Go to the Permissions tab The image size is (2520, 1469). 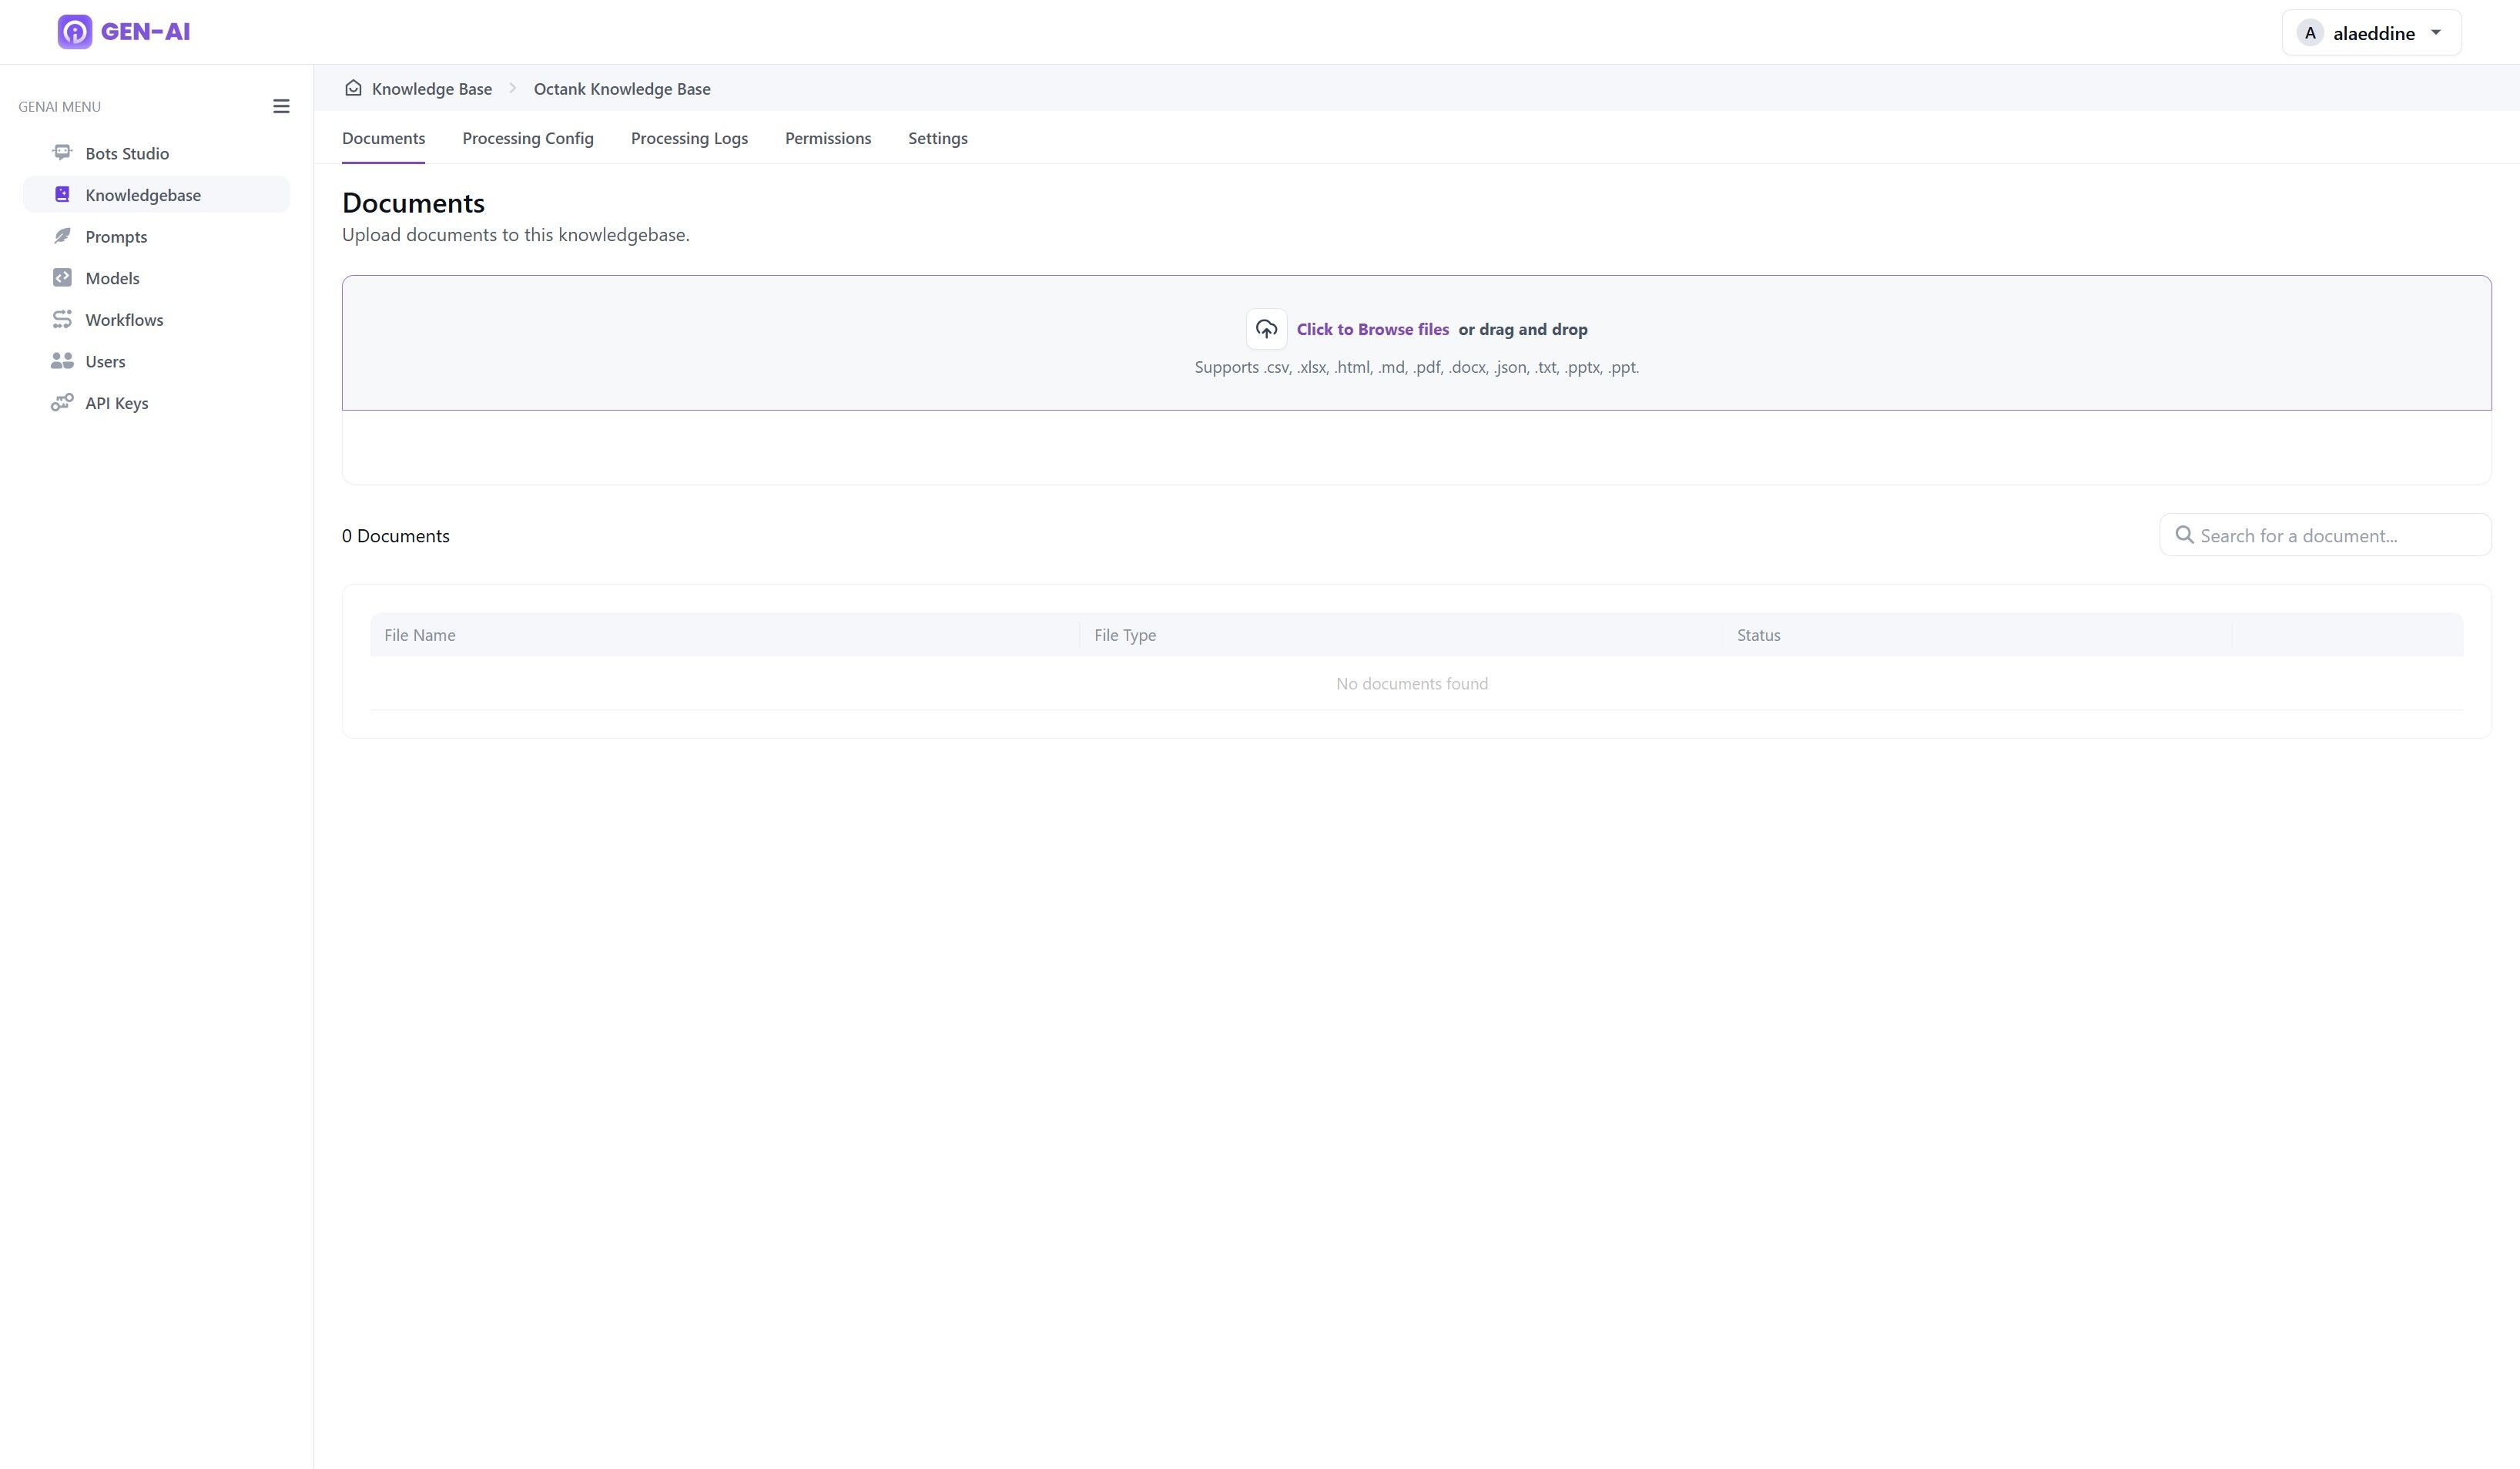click(x=828, y=138)
